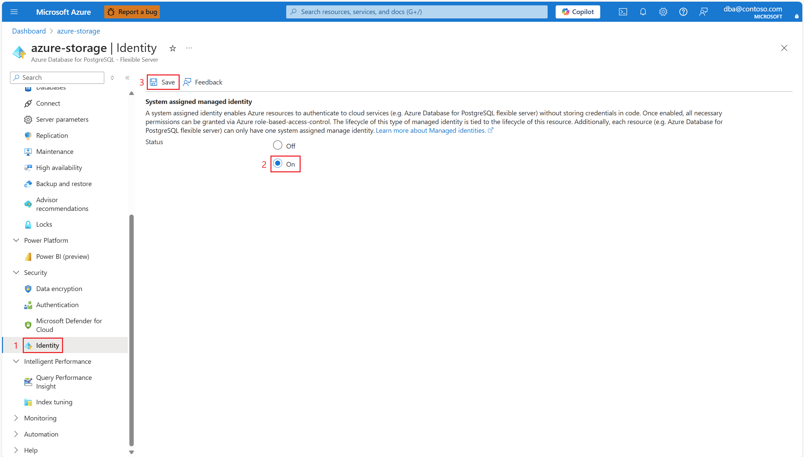
Task: Click the help question mark icon
Action: coord(683,12)
